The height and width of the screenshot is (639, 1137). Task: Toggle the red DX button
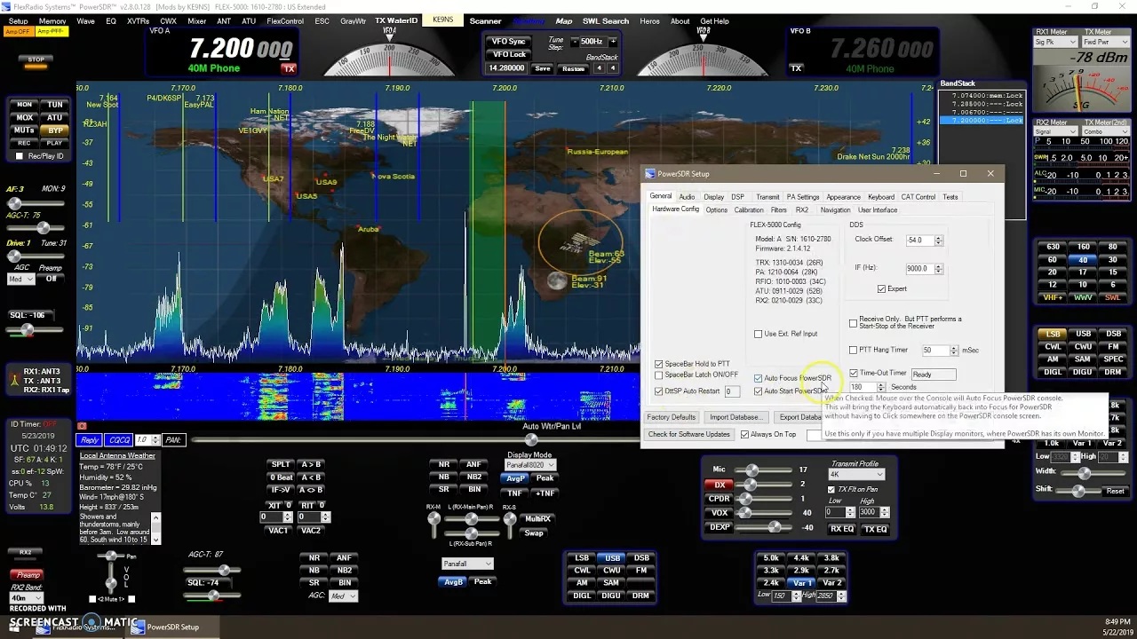click(720, 485)
